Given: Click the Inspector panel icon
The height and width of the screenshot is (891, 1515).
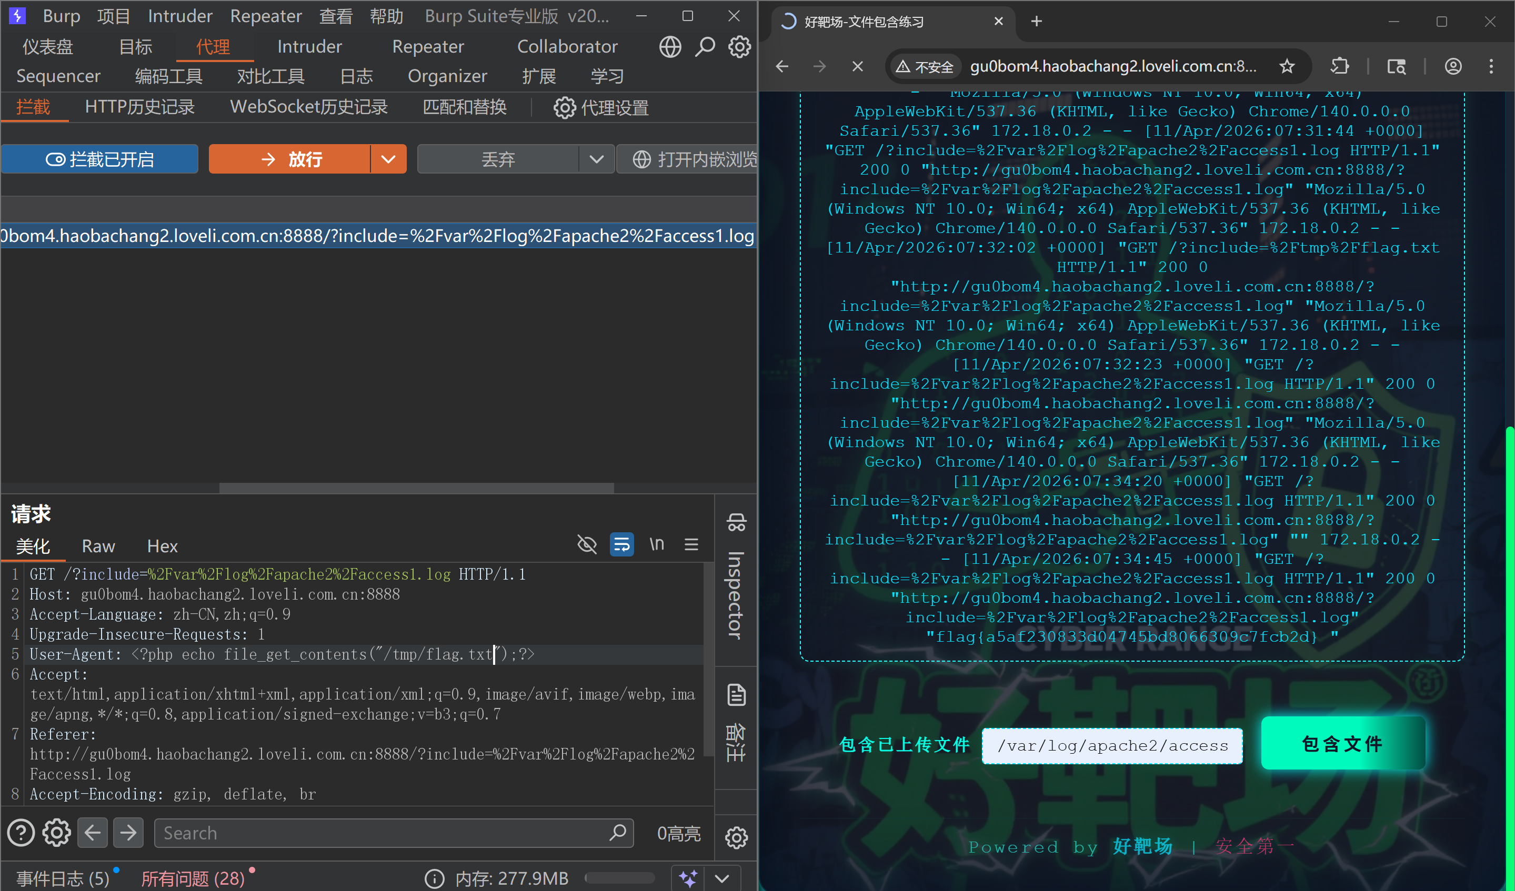Looking at the screenshot, I should (737, 522).
